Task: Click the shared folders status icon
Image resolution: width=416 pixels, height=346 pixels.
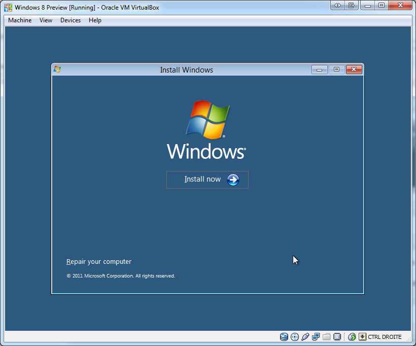Action: click(x=327, y=337)
